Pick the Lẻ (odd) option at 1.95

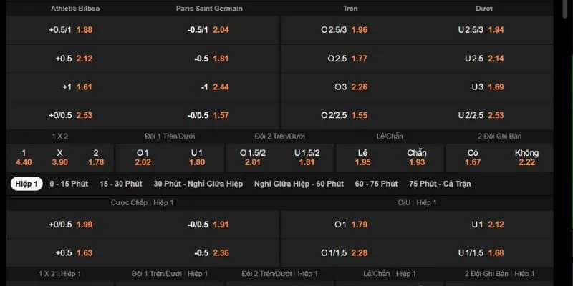tap(362, 157)
